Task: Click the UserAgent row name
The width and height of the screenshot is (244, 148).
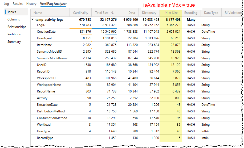Action: click(x=44, y=38)
